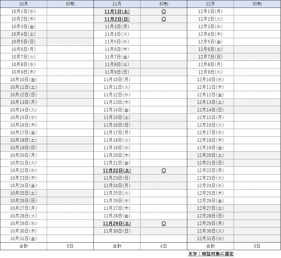
Task: Select the 11月 column header cell
Action: point(117,4)
